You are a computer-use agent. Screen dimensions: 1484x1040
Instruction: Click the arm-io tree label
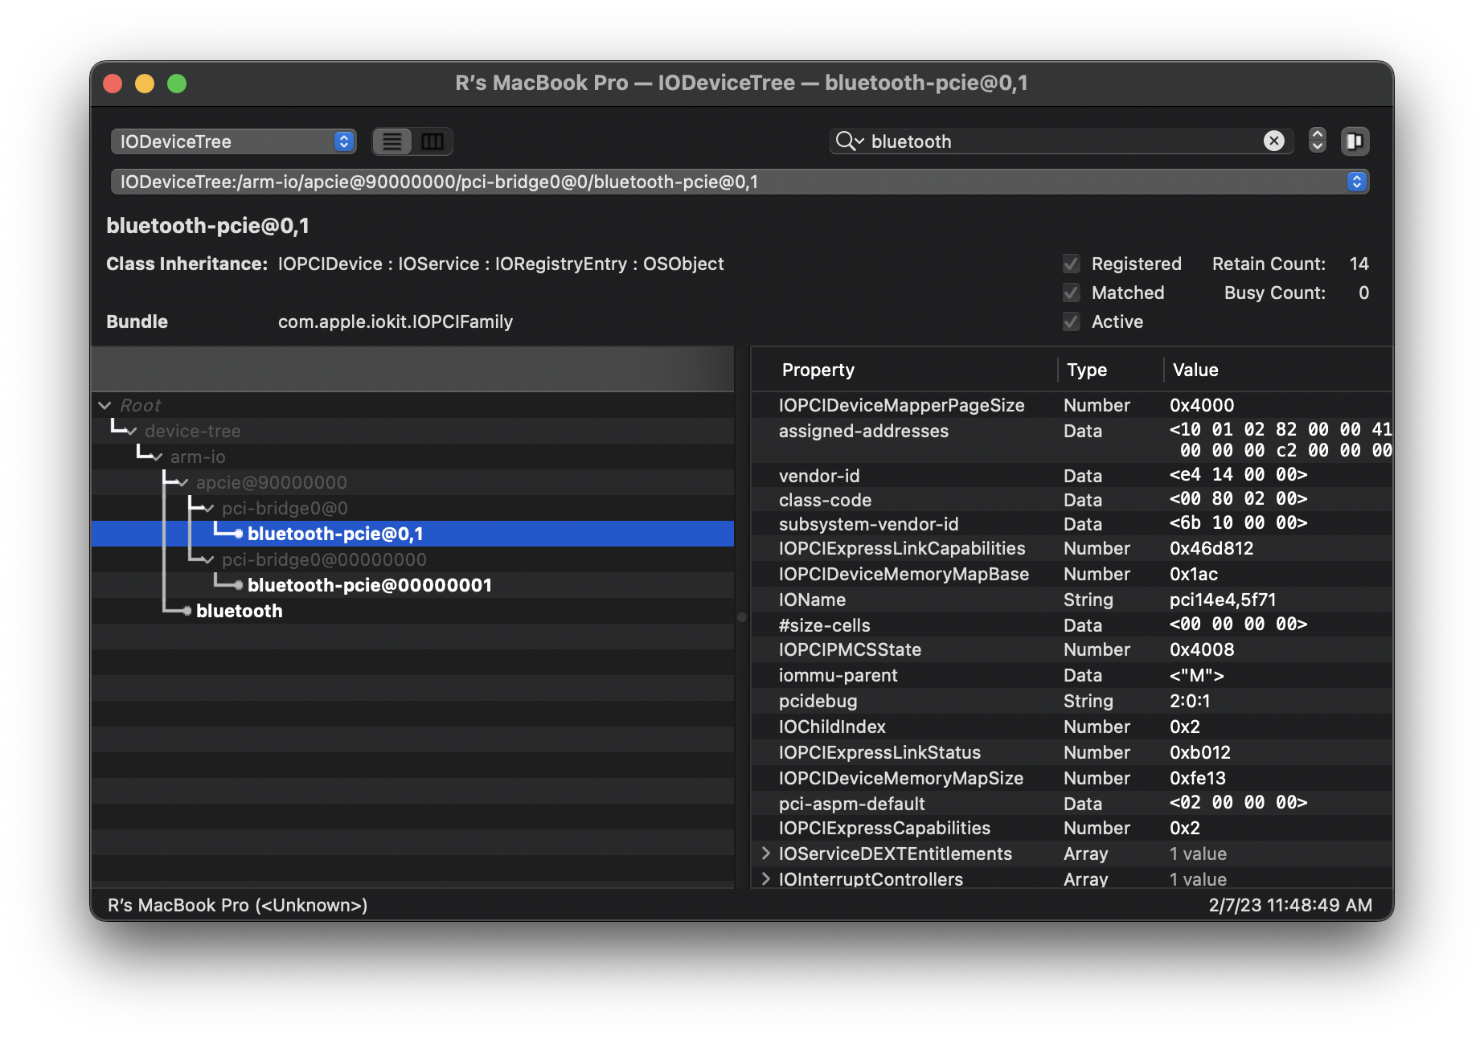point(198,457)
